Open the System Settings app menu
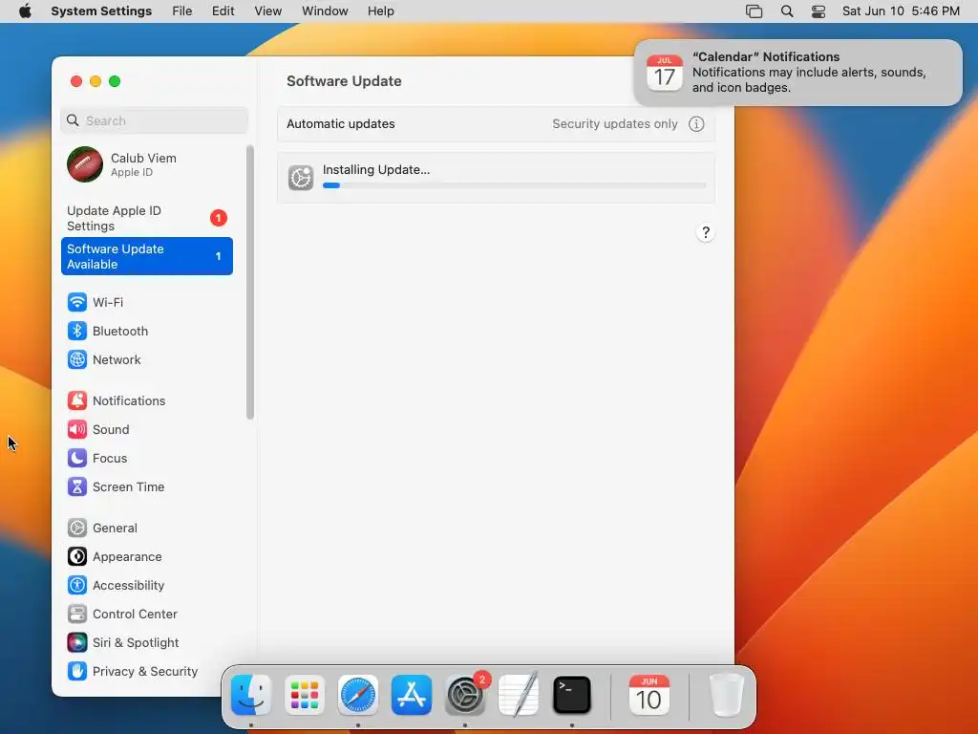Image resolution: width=978 pixels, height=734 pixels. 101,11
